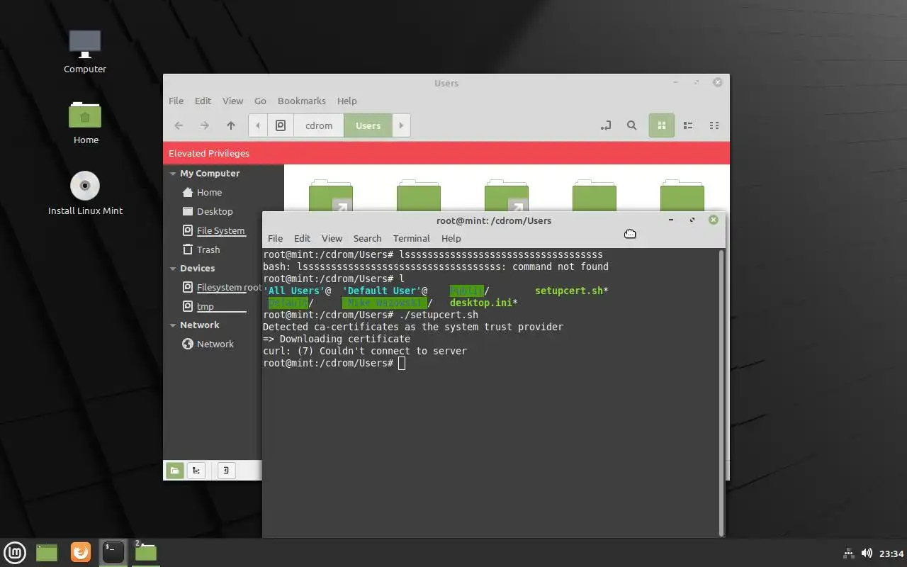Screen dimensions: 907x567
Task: Open file manager search
Action: click(632, 125)
